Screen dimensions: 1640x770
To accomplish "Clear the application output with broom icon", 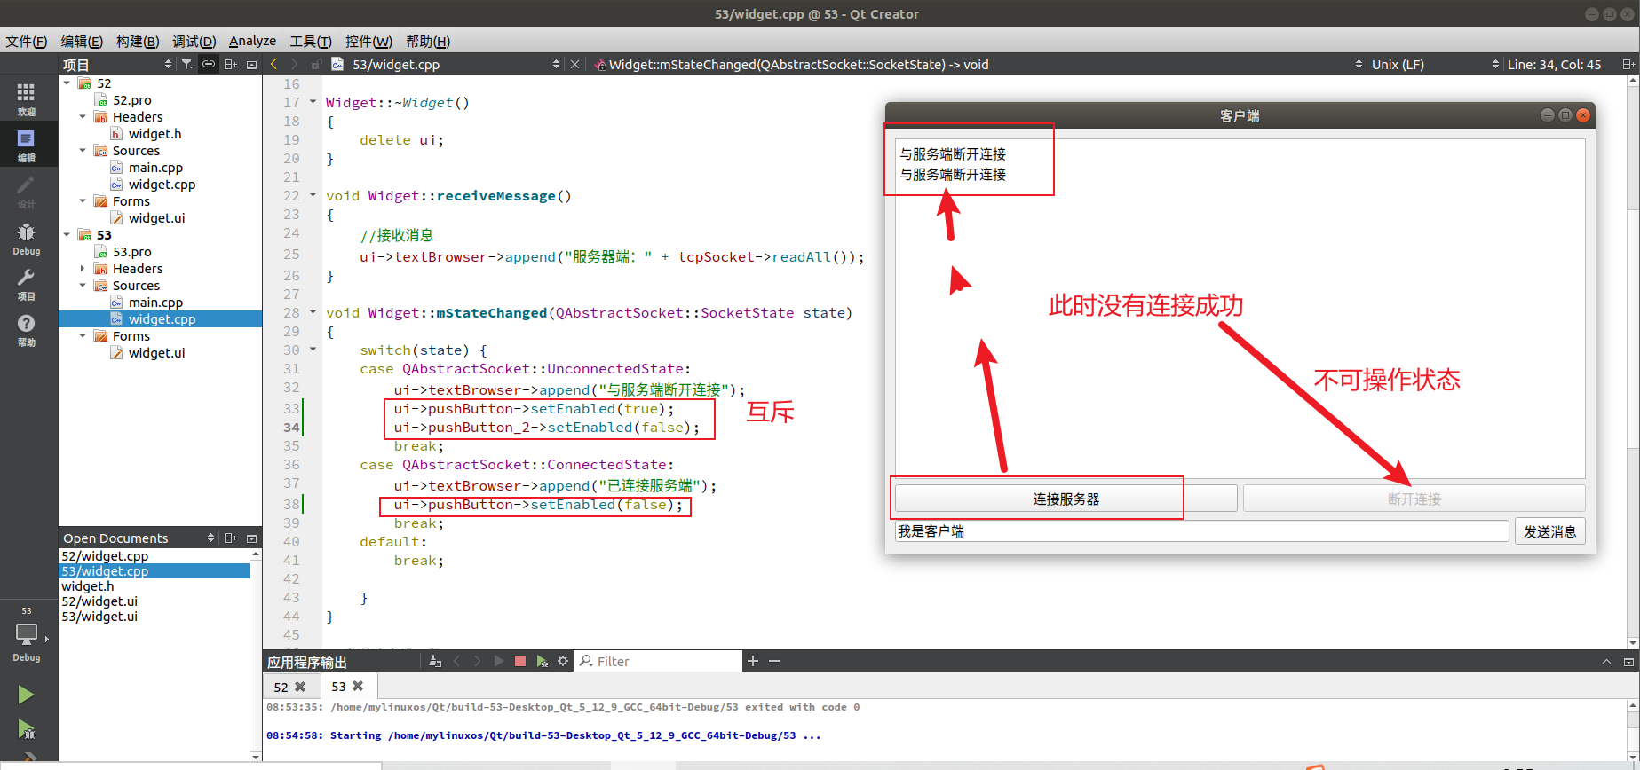I will 435,661.
